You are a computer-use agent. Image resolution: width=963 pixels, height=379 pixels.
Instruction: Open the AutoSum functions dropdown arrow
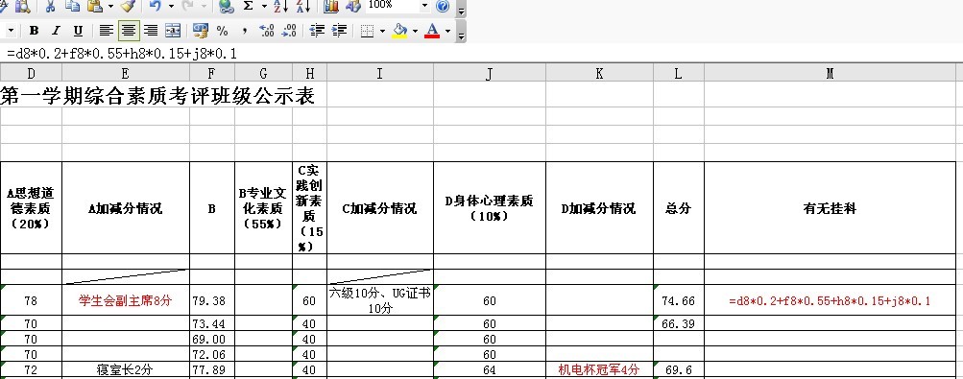click(x=264, y=6)
